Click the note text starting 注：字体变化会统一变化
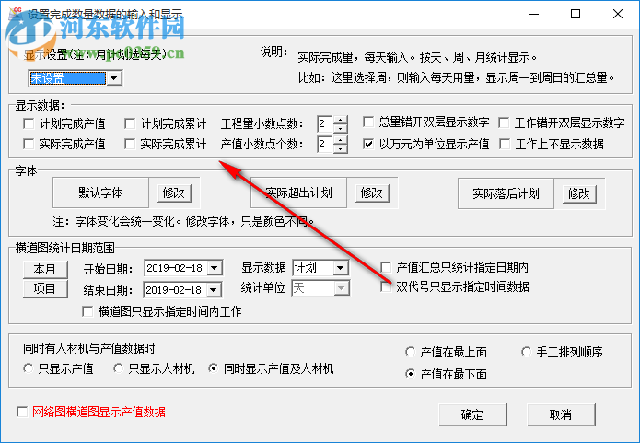The image size is (640, 443). pos(184,221)
